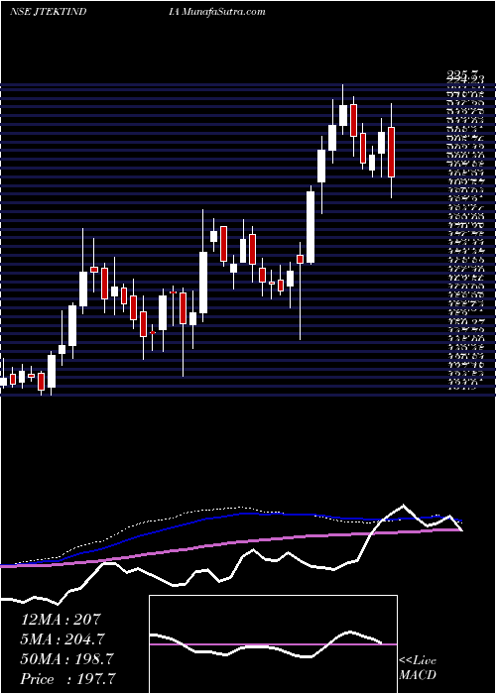This screenshot has width=496, height=694.
Task: Click the Price : 197.7 value
Action: pyautogui.click(x=69, y=679)
